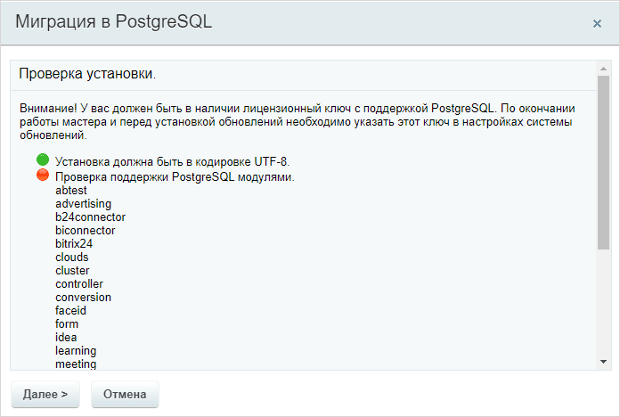
Task: Proceed with the Далее > button
Action: [45, 394]
